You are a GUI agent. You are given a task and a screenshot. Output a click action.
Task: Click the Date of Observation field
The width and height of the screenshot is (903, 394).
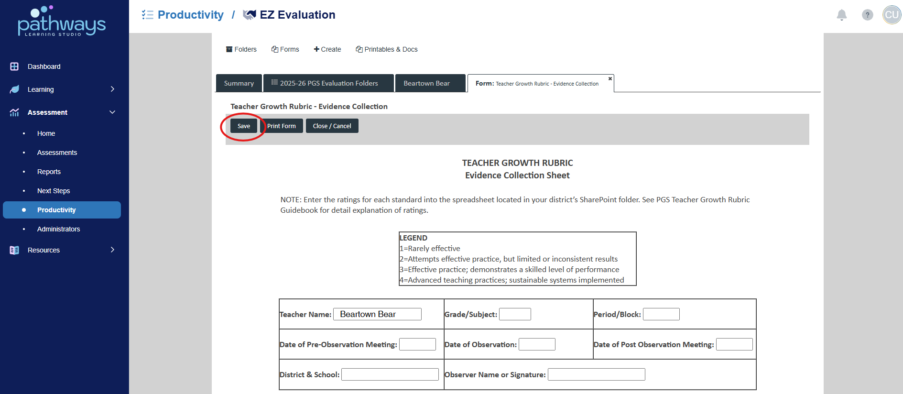(537, 344)
